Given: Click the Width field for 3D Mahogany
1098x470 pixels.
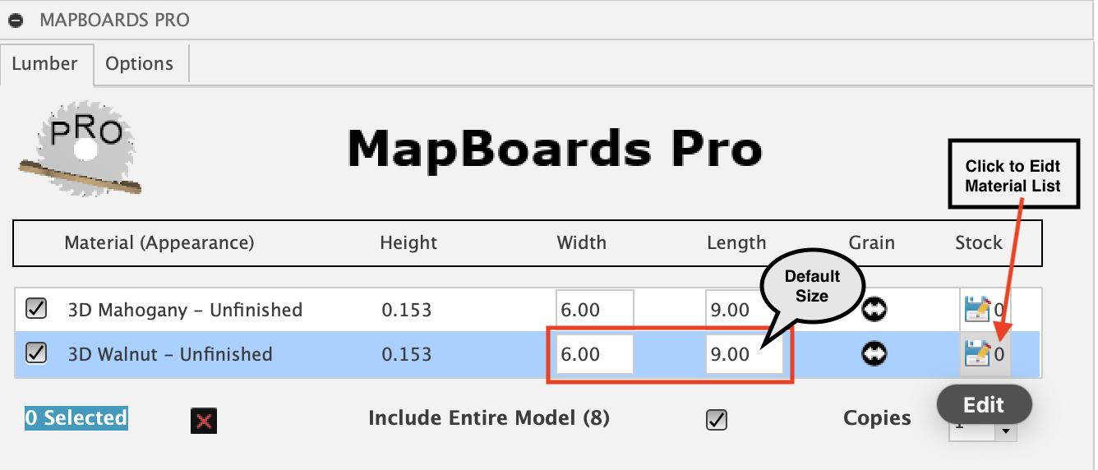Looking at the screenshot, I should 594,310.
